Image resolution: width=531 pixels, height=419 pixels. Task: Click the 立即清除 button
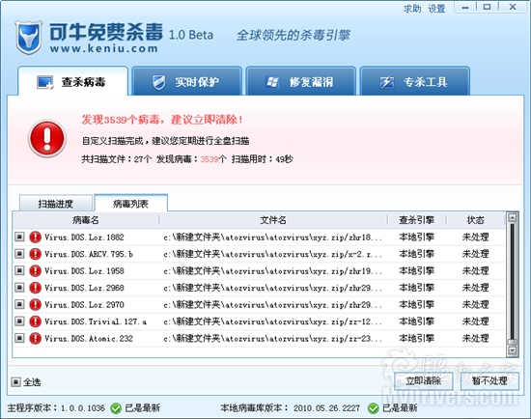[423, 381]
